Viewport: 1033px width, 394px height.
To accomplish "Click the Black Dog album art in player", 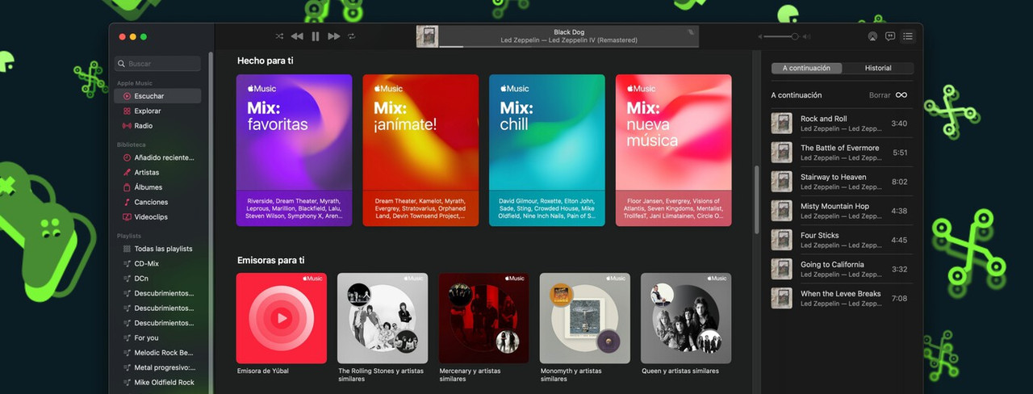I will pos(427,36).
